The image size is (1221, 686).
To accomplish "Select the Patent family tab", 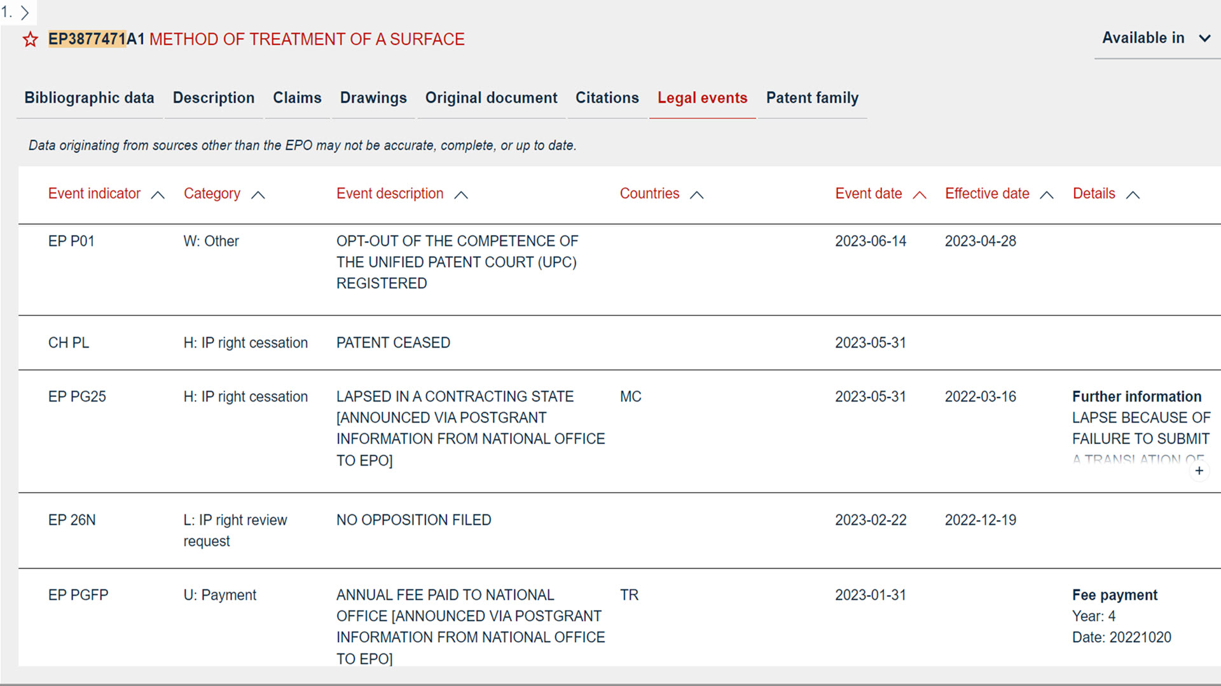I will click(812, 98).
